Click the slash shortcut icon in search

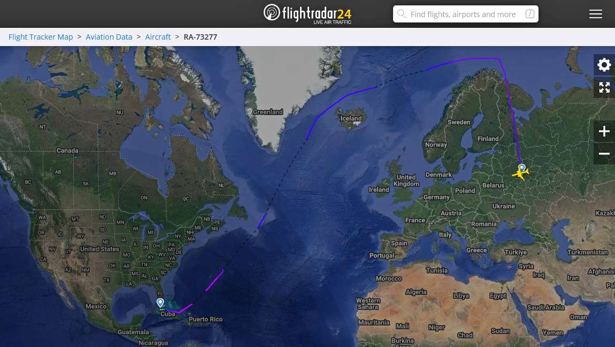(530, 14)
